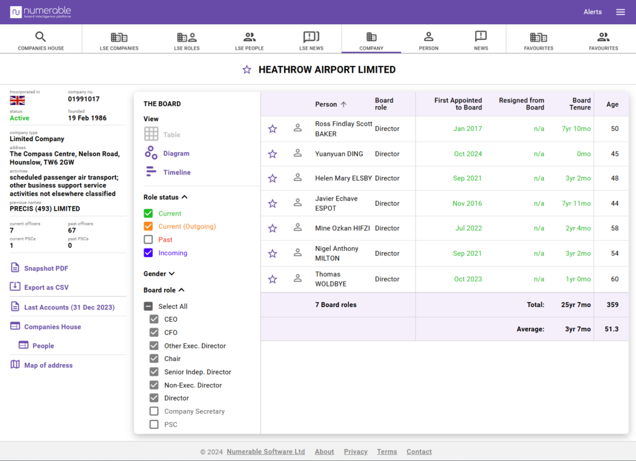Select the Timeline view icon

(x=151, y=171)
